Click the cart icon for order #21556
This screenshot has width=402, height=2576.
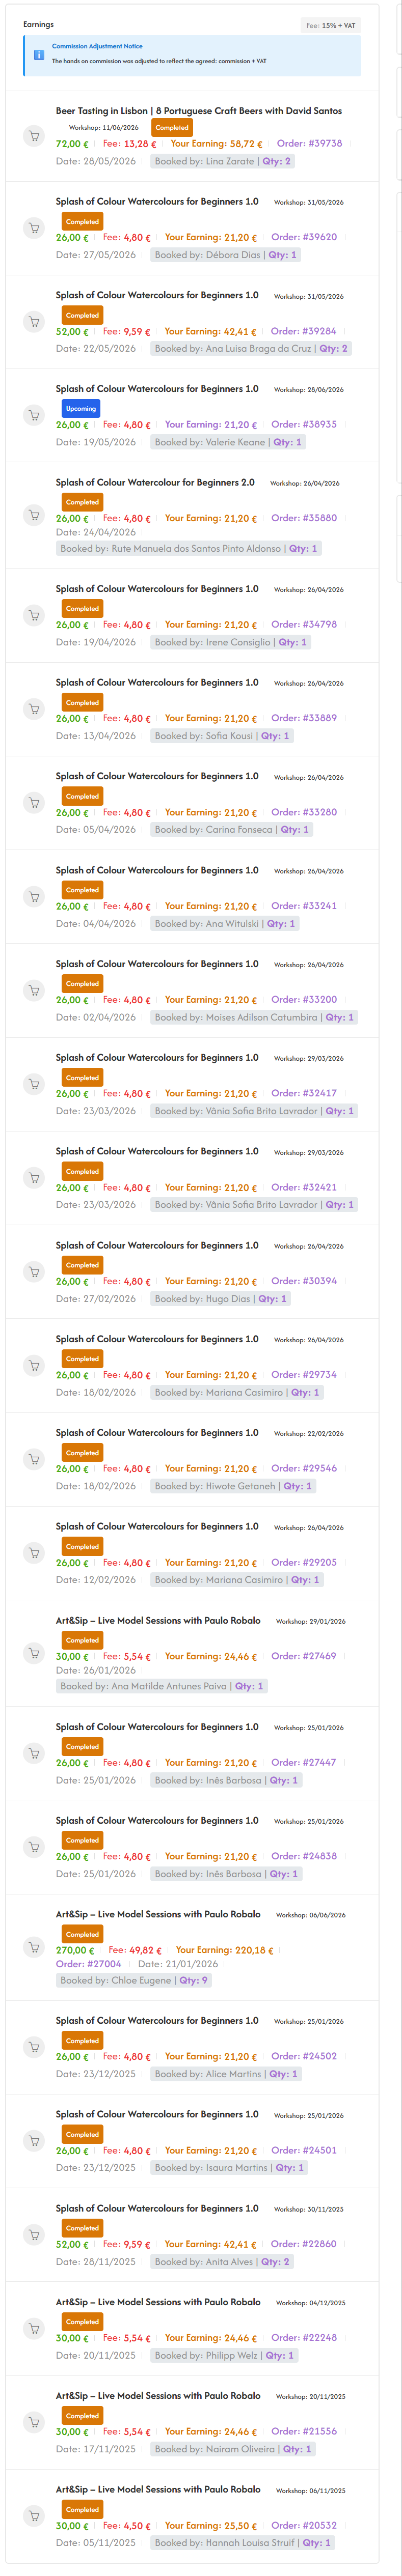click(34, 2422)
